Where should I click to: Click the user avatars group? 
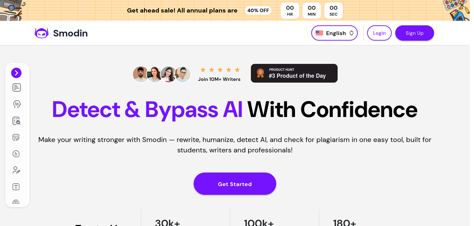[162, 74]
